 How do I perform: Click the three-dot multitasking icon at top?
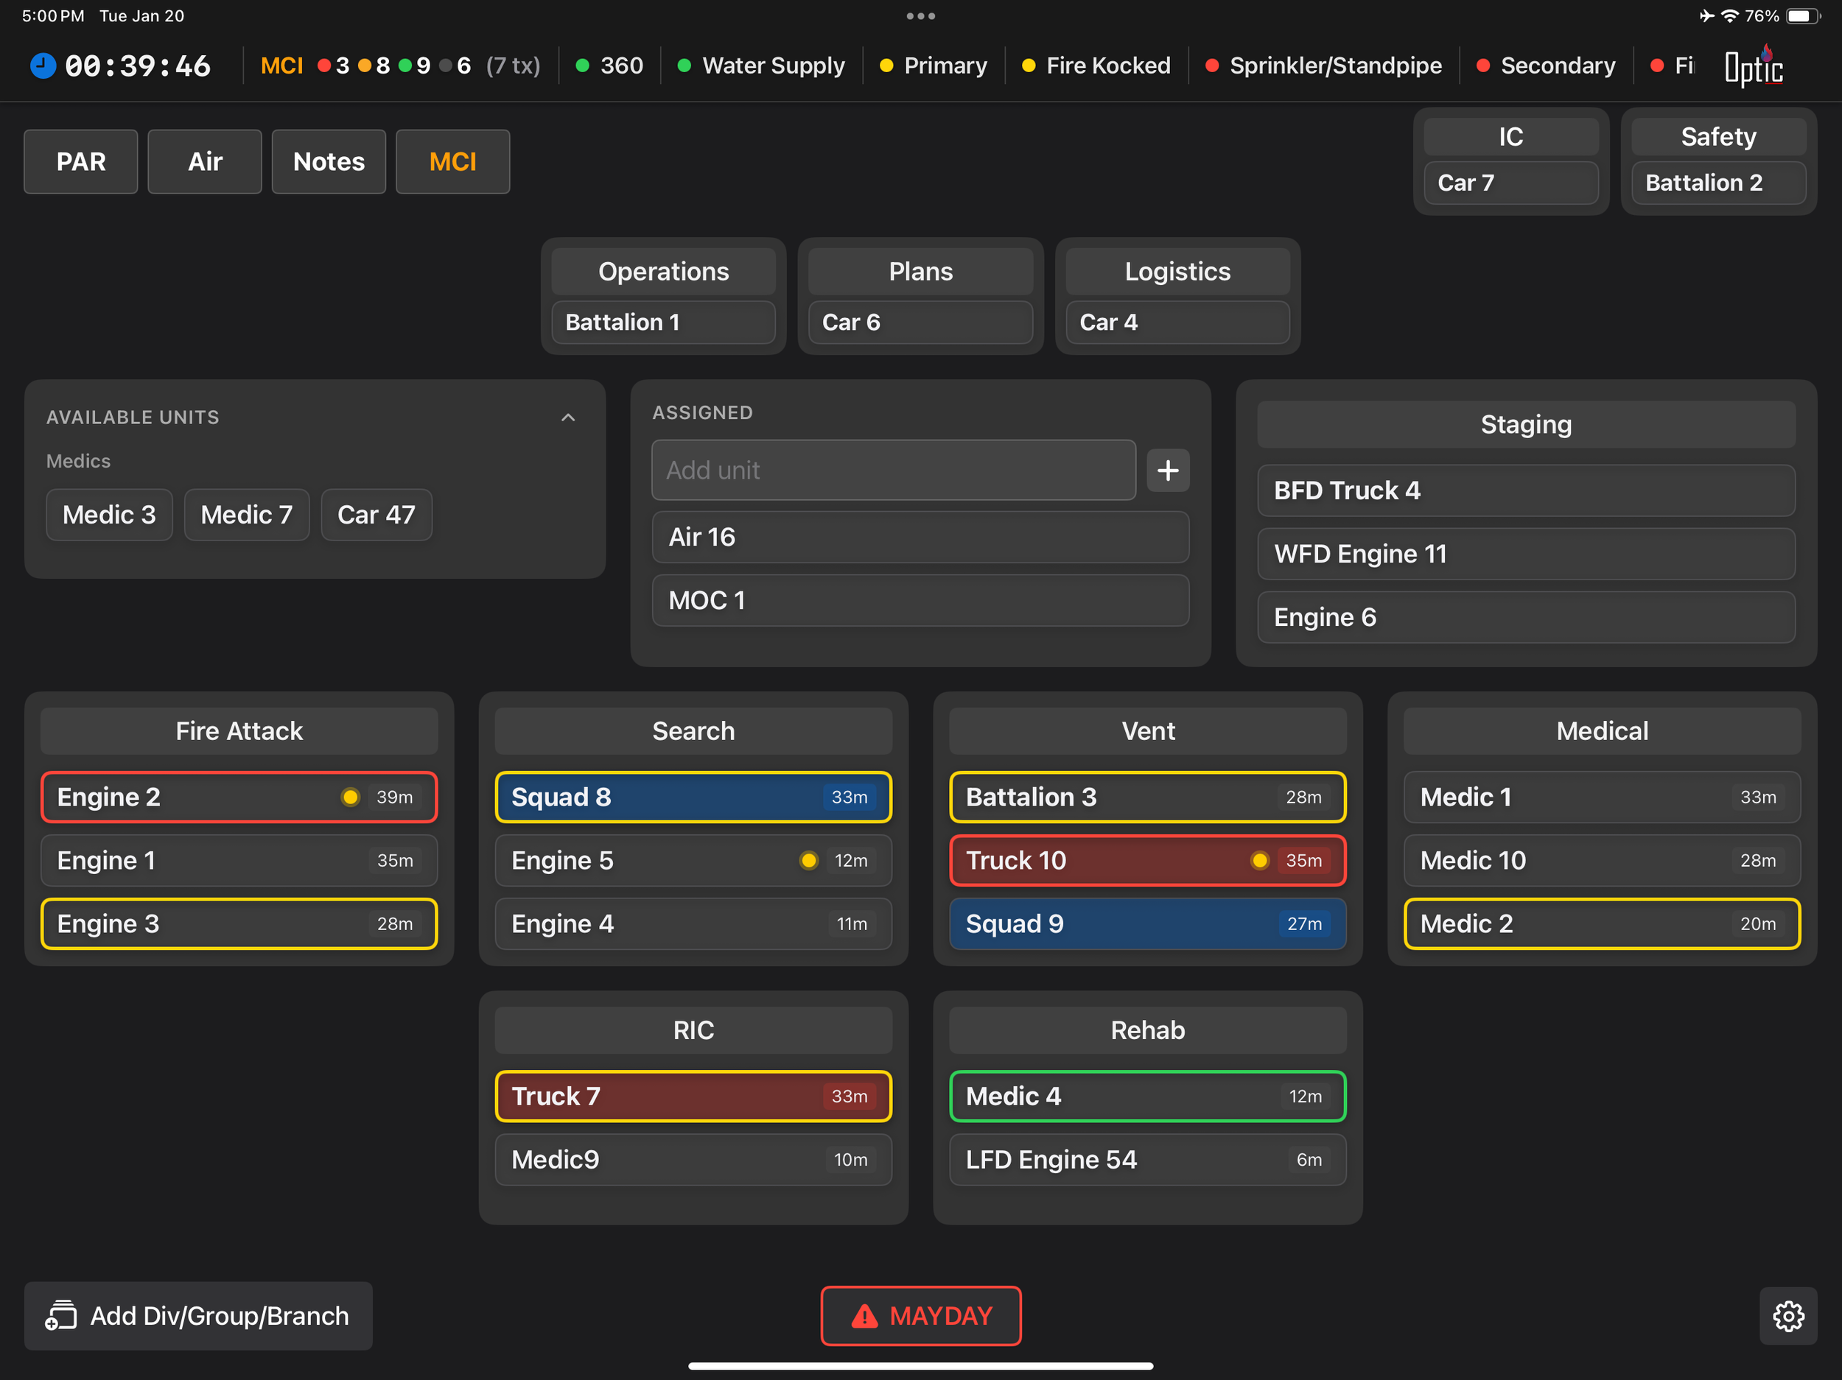[920, 15]
